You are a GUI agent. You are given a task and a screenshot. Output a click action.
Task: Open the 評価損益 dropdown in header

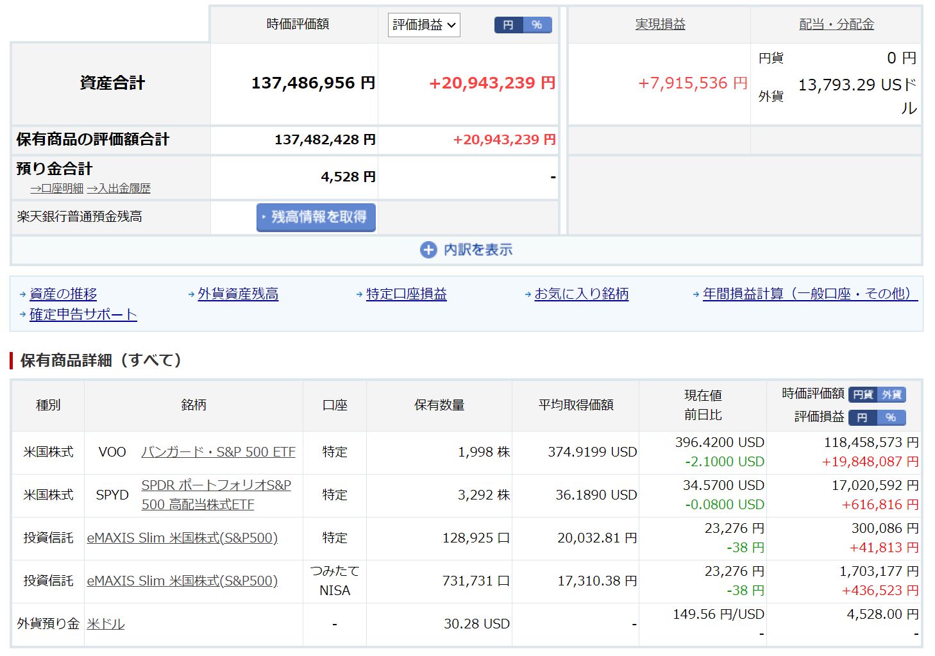(424, 25)
